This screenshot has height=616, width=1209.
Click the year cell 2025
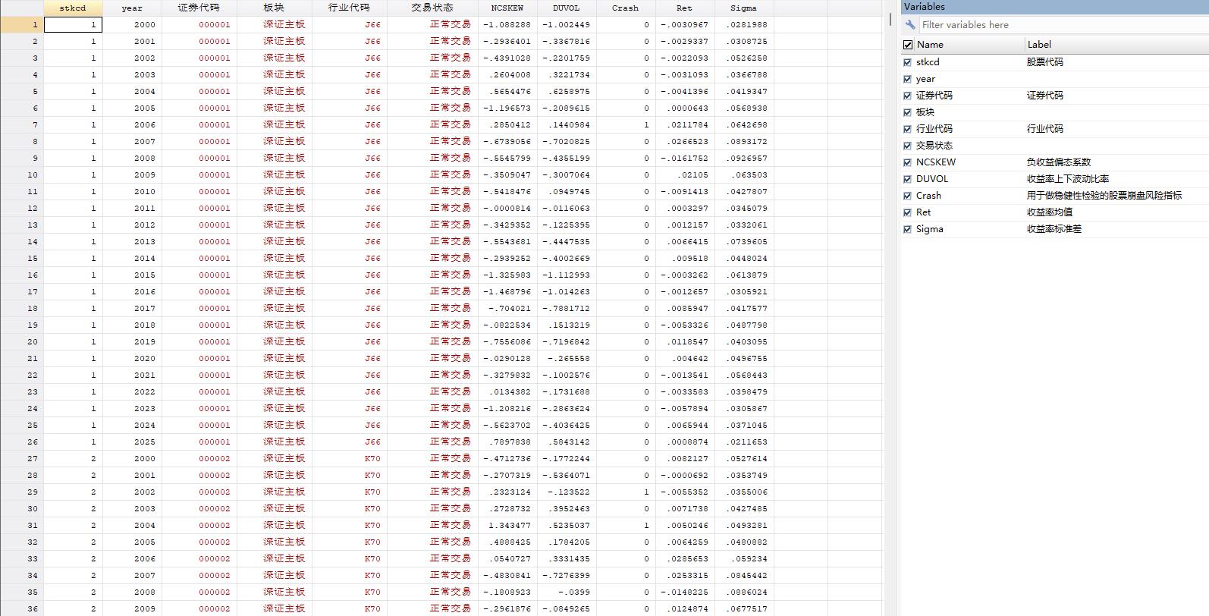(x=132, y=442)
